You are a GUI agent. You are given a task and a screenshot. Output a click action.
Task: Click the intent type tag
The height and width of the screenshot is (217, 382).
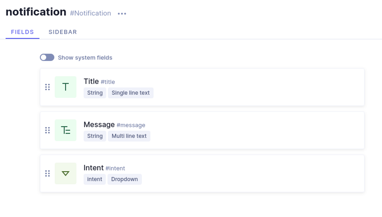(94, 179)
